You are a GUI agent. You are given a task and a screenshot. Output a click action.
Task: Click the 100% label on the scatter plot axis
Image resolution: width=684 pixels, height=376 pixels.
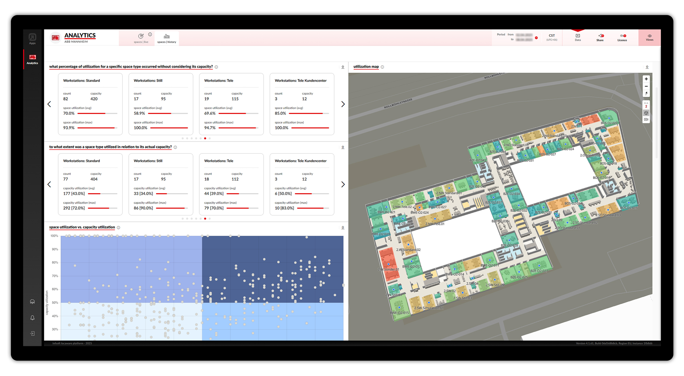pyautogui.click(x=54, y=236)
